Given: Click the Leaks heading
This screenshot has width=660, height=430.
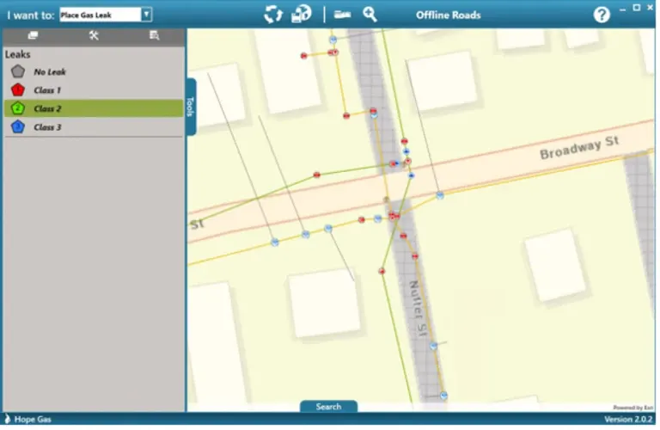Looking at the screenshot, I should pos(18,54).
